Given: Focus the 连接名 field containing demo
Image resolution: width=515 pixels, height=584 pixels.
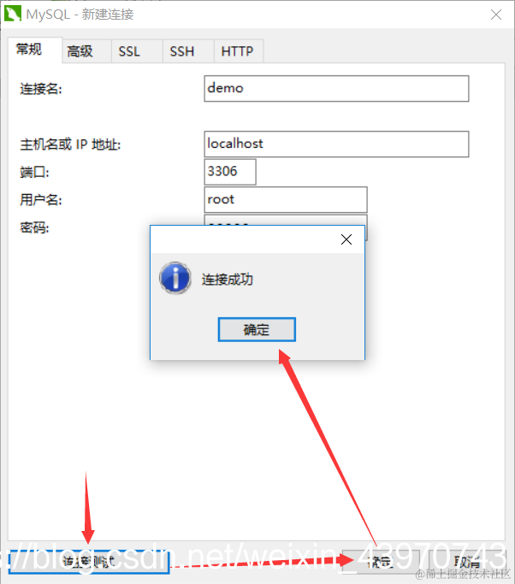Looking at the screenshot, I should 336,89.
